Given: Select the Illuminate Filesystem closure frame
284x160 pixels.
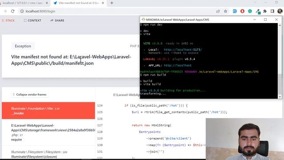Looking at the screenshot, I should tap(48, 154).
